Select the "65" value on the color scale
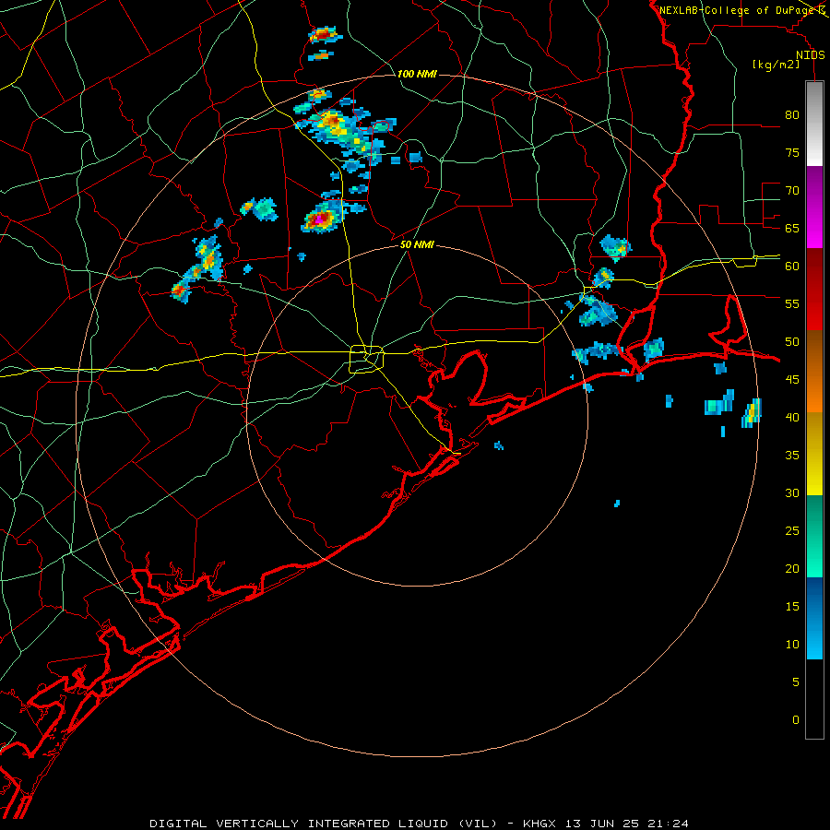 coord(792,228)
